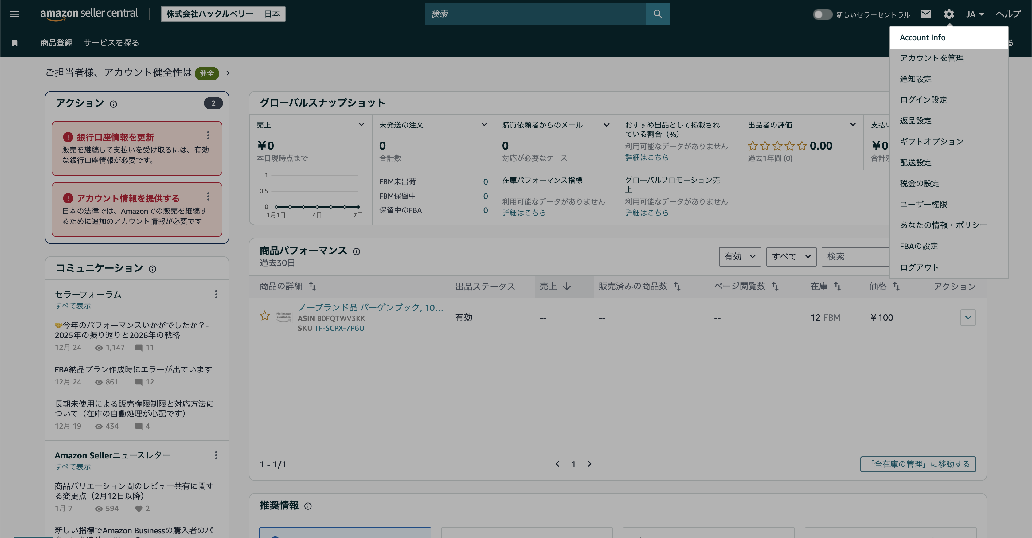Open the hamburger navigation menu
The image size is (1032, 538).
tap(14, 14)
